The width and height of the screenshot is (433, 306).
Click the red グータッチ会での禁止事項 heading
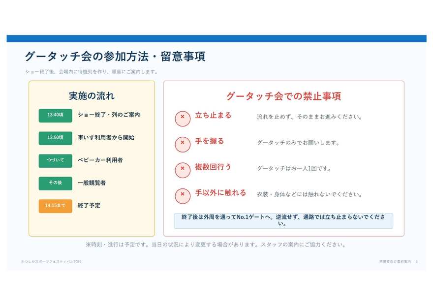pyautogui.click(x=283, y=96)
